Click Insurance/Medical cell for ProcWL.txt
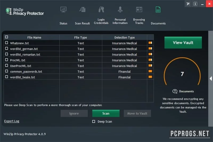 tap(124, 60)
